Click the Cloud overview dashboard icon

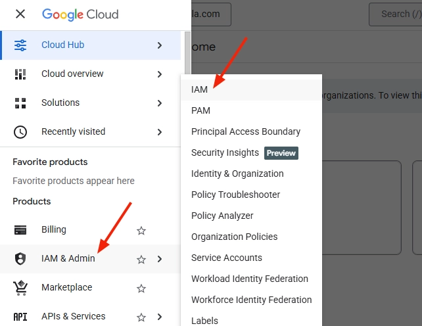pos(20,74)
